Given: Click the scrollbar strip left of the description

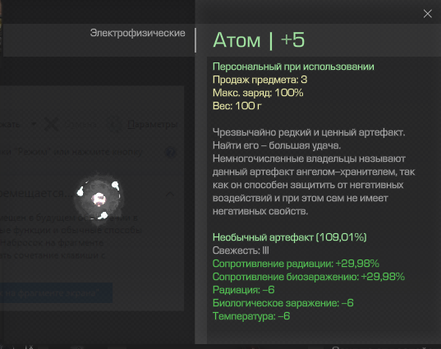Looking at the screenshot, I should (x=201, y=200).
